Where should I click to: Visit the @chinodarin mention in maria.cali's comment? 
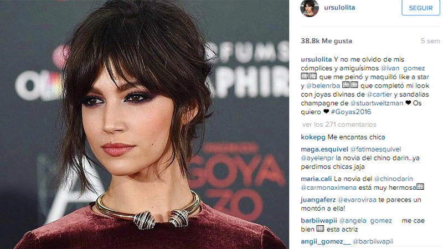(x=393, y=179)
